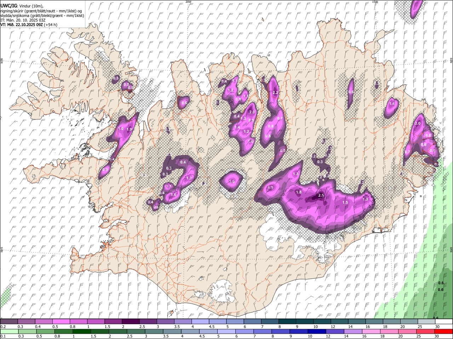Select lower legend swatch starting at 4
Image resolution: width=453 pixels, height=339 pixels.
[x=190, y=332]
